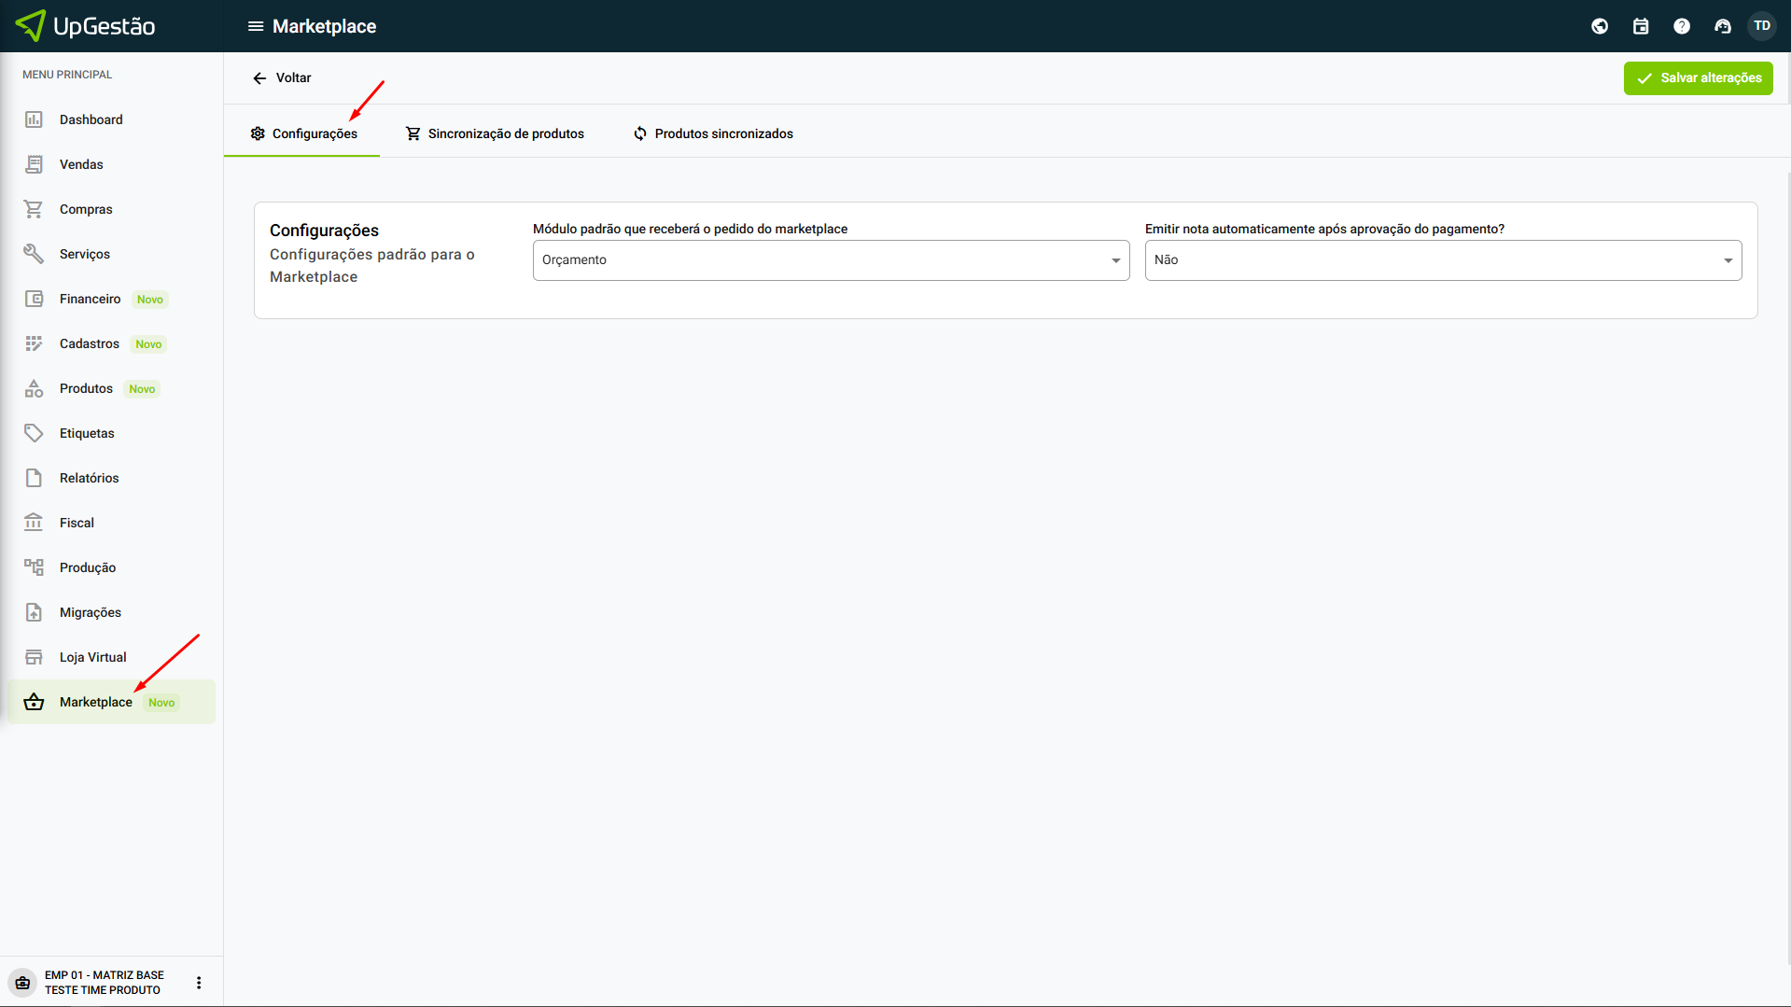Open Dashboard from the sidebar
The image size is (1791, 1007).
[91, 119]
